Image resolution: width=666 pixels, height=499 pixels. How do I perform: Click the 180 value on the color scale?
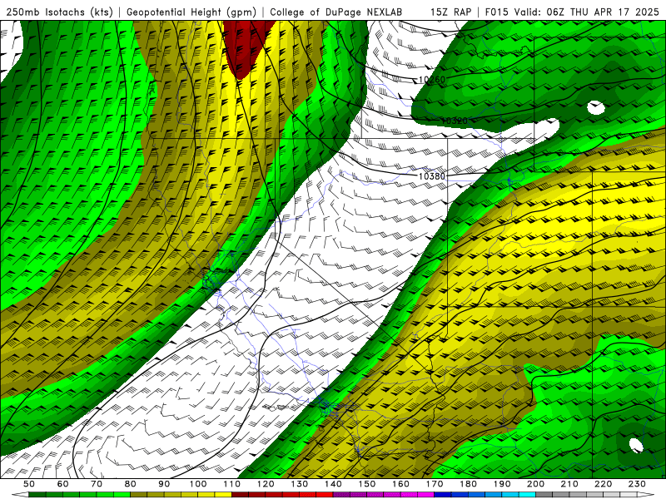tap(468, 484)
